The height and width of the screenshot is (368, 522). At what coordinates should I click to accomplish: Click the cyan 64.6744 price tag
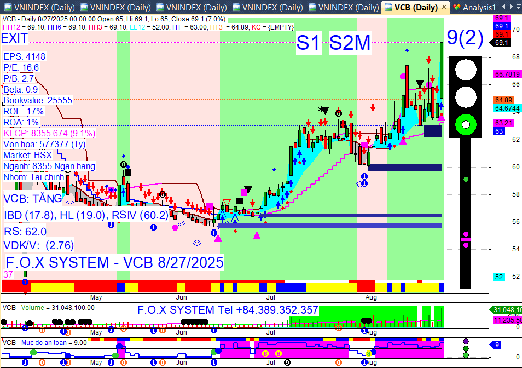[507, 108]
